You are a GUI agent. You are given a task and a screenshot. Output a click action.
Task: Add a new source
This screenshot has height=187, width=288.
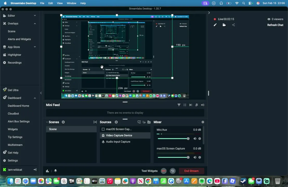point(116,122)
